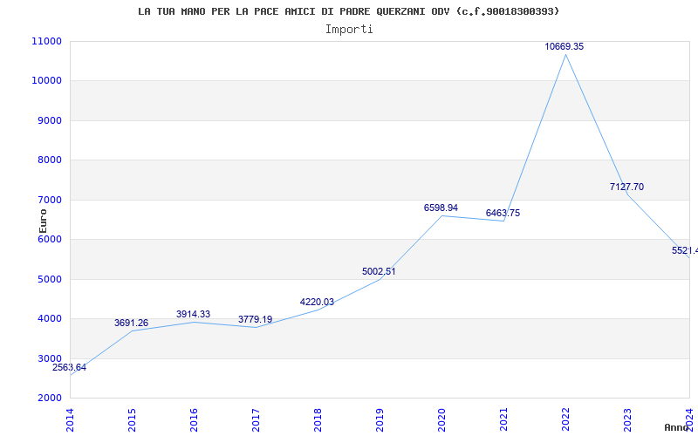This screenshot has width=698, height=436.
Task: Click the 2020 year label
Action: (x=441, y=419)
